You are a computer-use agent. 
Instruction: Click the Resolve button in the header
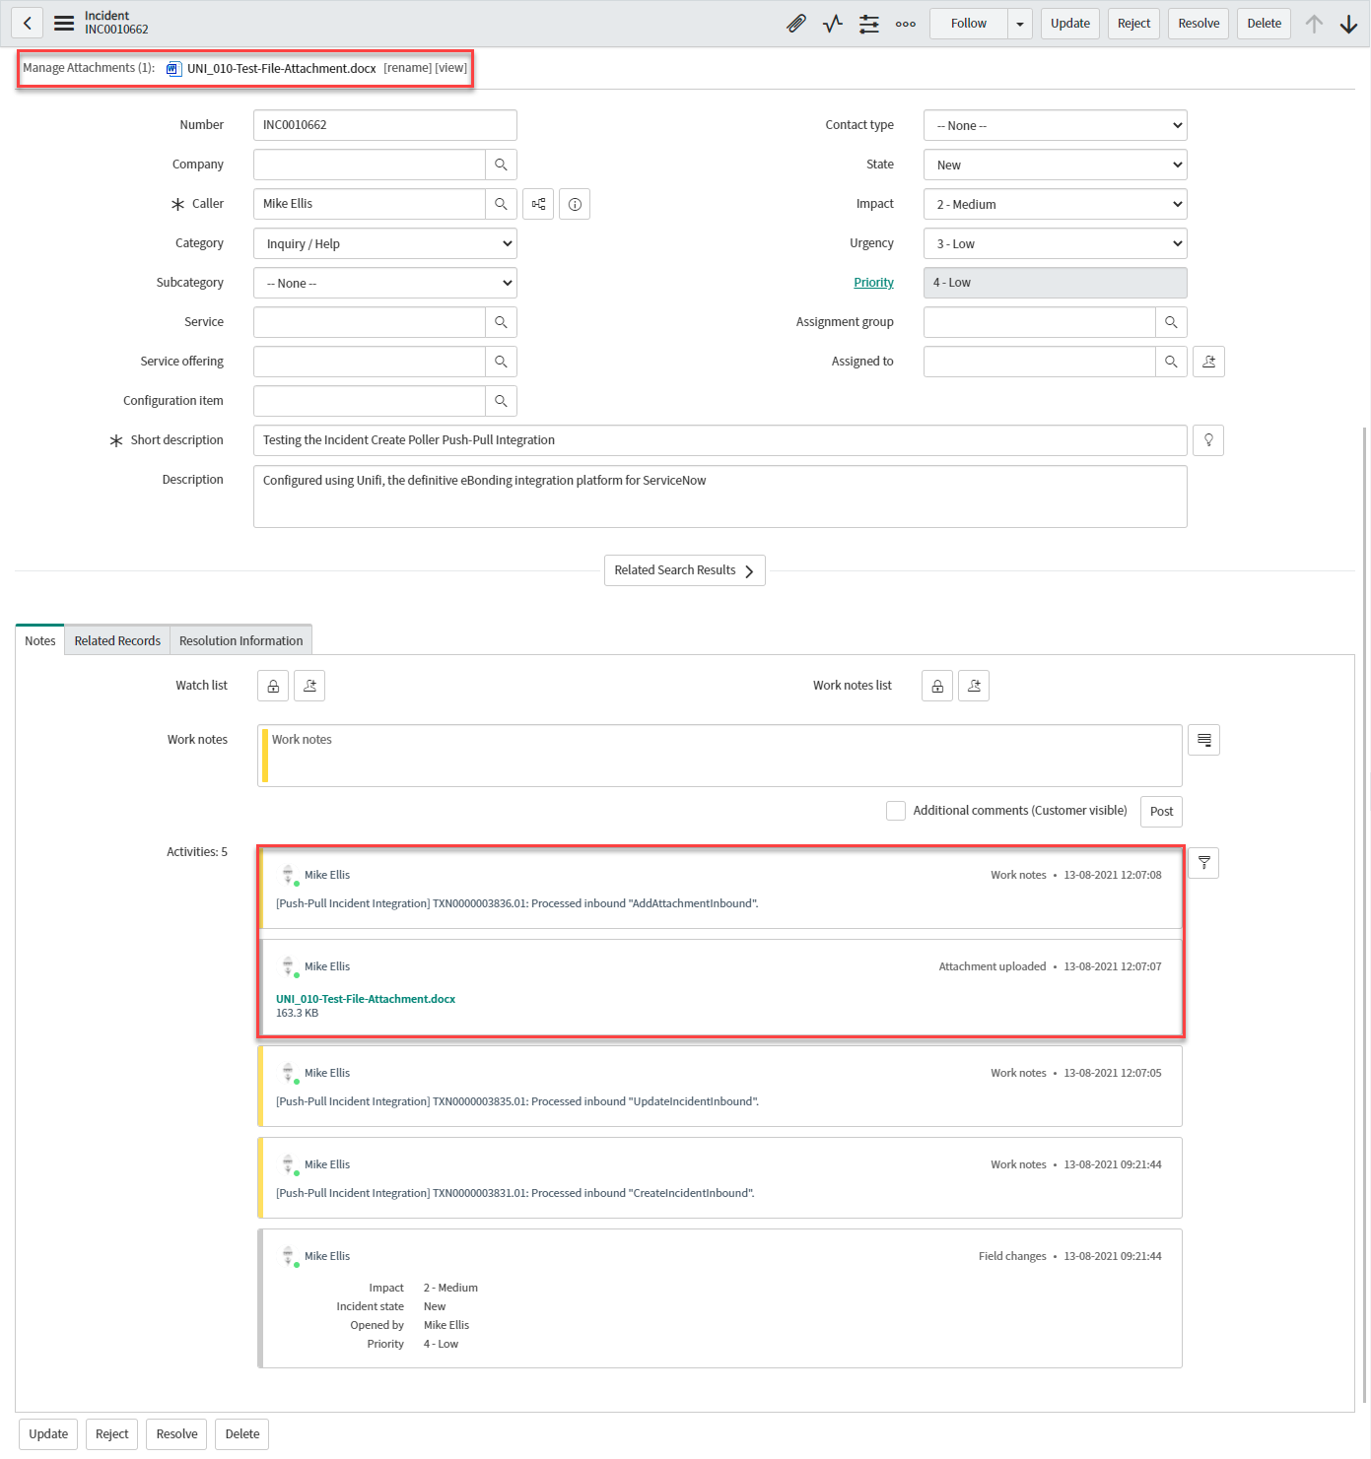pos(1199,24)
